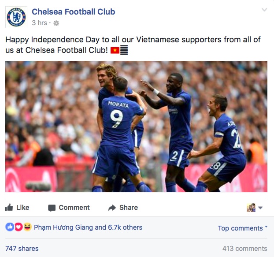Click the Vietnam flag emoji
274x257 pixels.
tap(115, 51)
